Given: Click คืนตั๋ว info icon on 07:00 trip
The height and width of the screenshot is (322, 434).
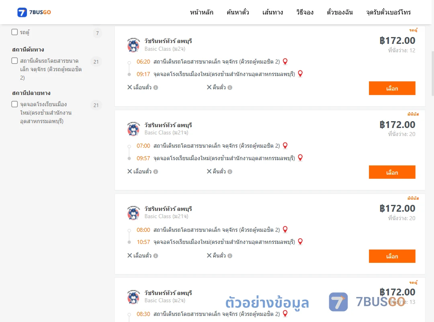Looking at the screenshot, I should click(230, 172).
